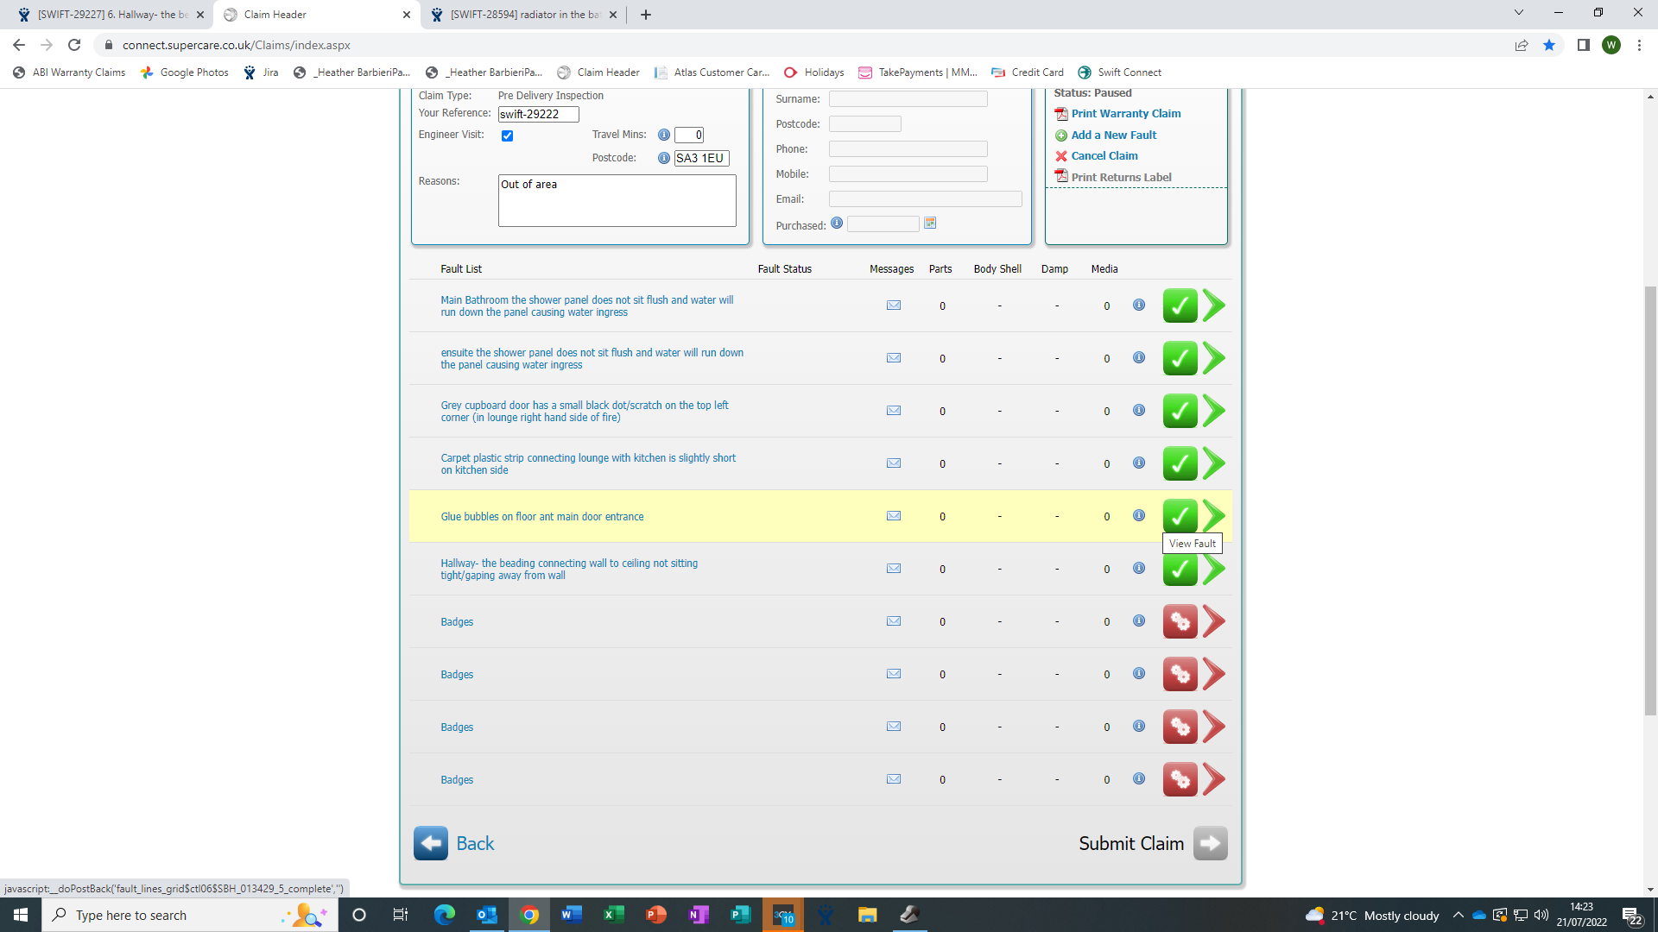This screenshot has height=932, width=1658.
Task: Click the Add a New Fault link
Action: (x=1113, y=135)
